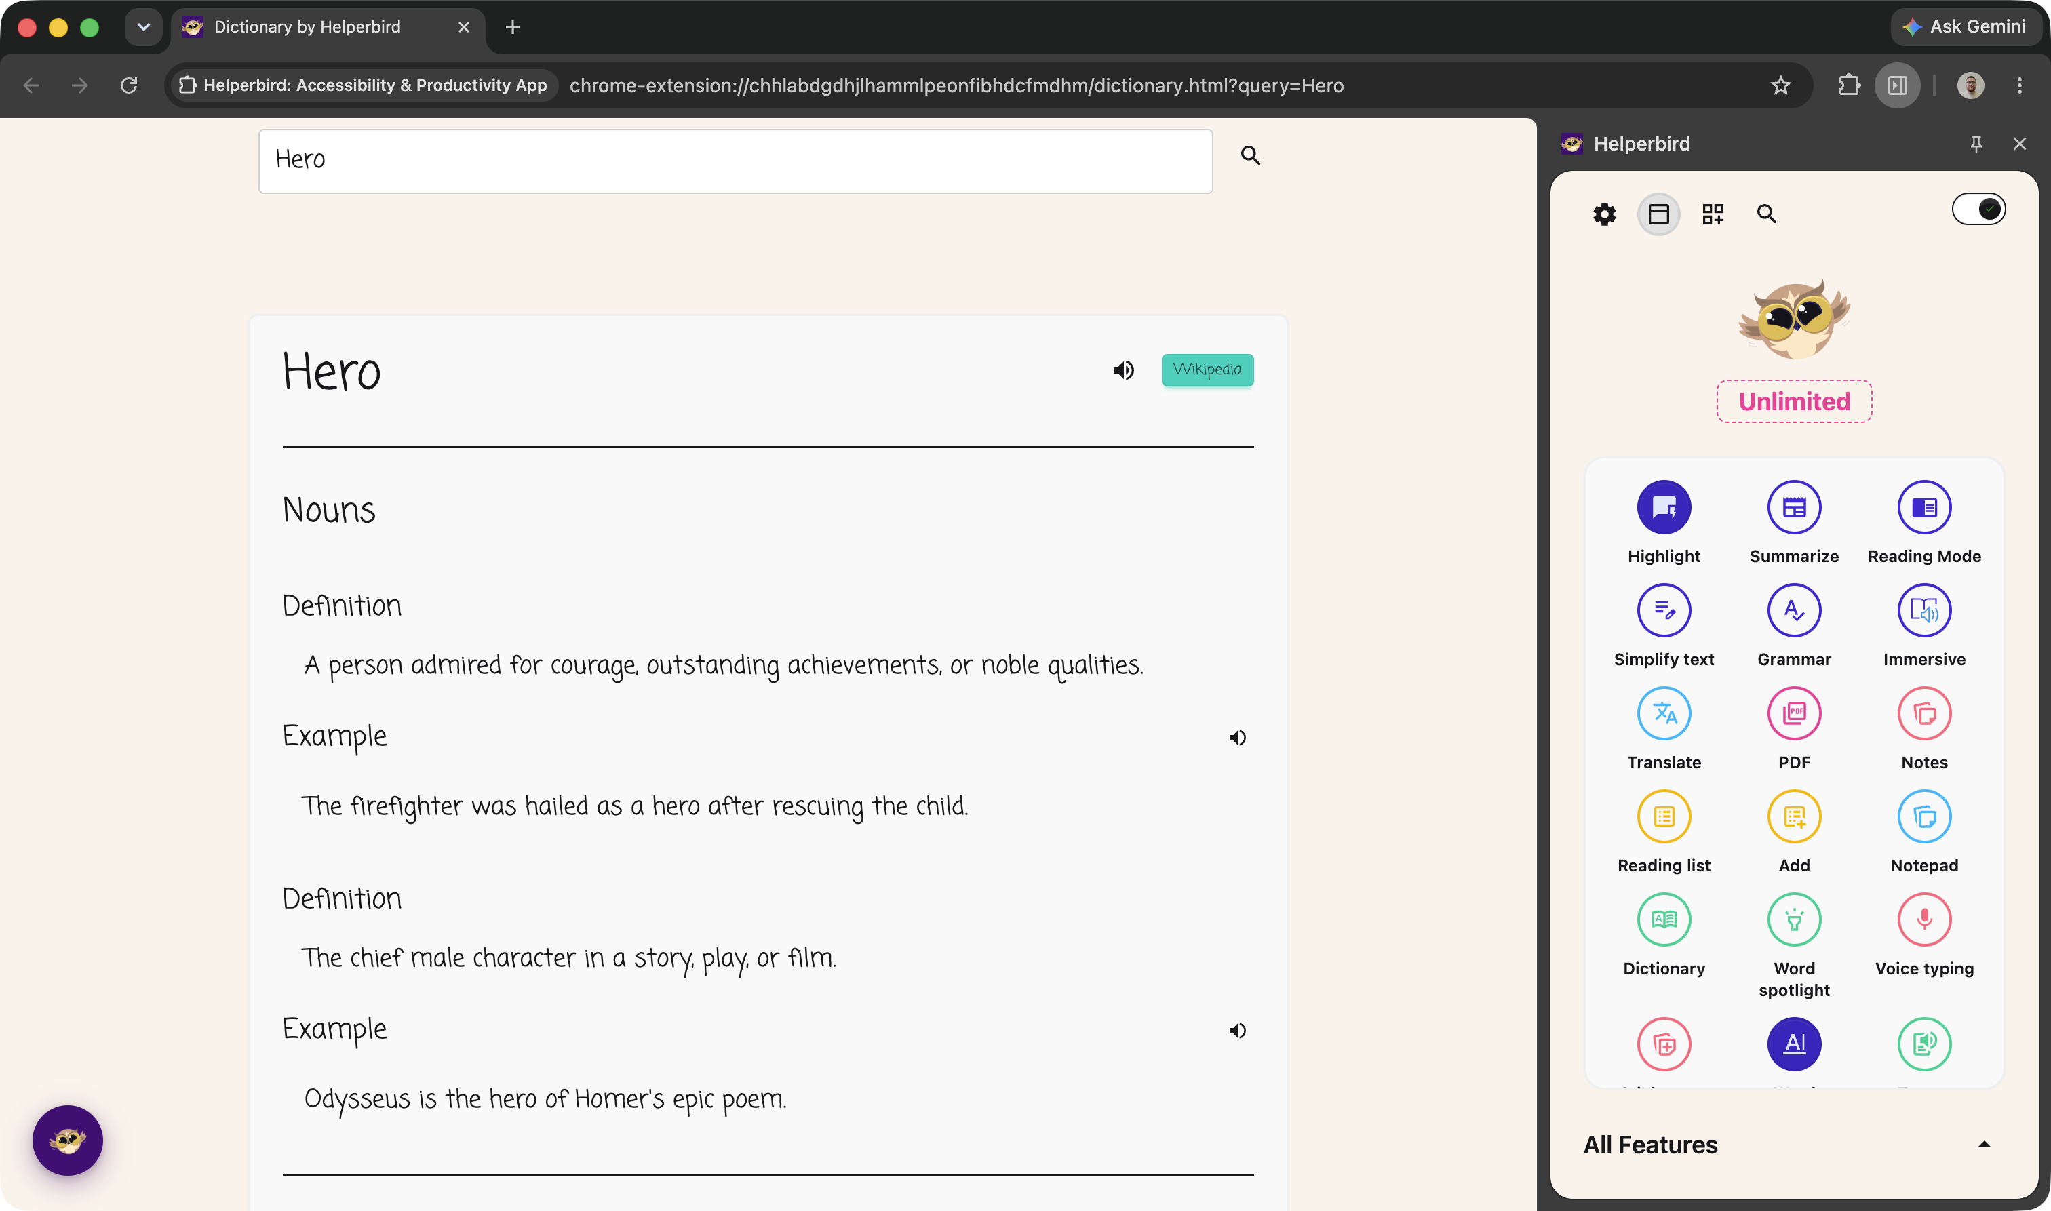Play audio for the Odysseus example
The width and height of the screenshot is (2051, 1211).
point(1237,1031)
